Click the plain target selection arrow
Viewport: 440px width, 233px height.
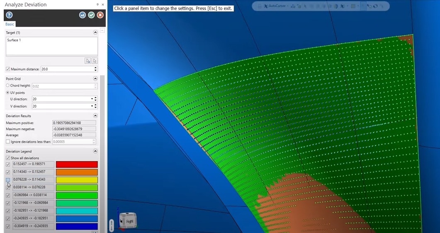tap(95, 61)
